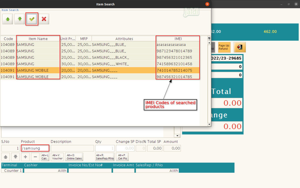Cancel item search with the red X button

click(44, 19)
